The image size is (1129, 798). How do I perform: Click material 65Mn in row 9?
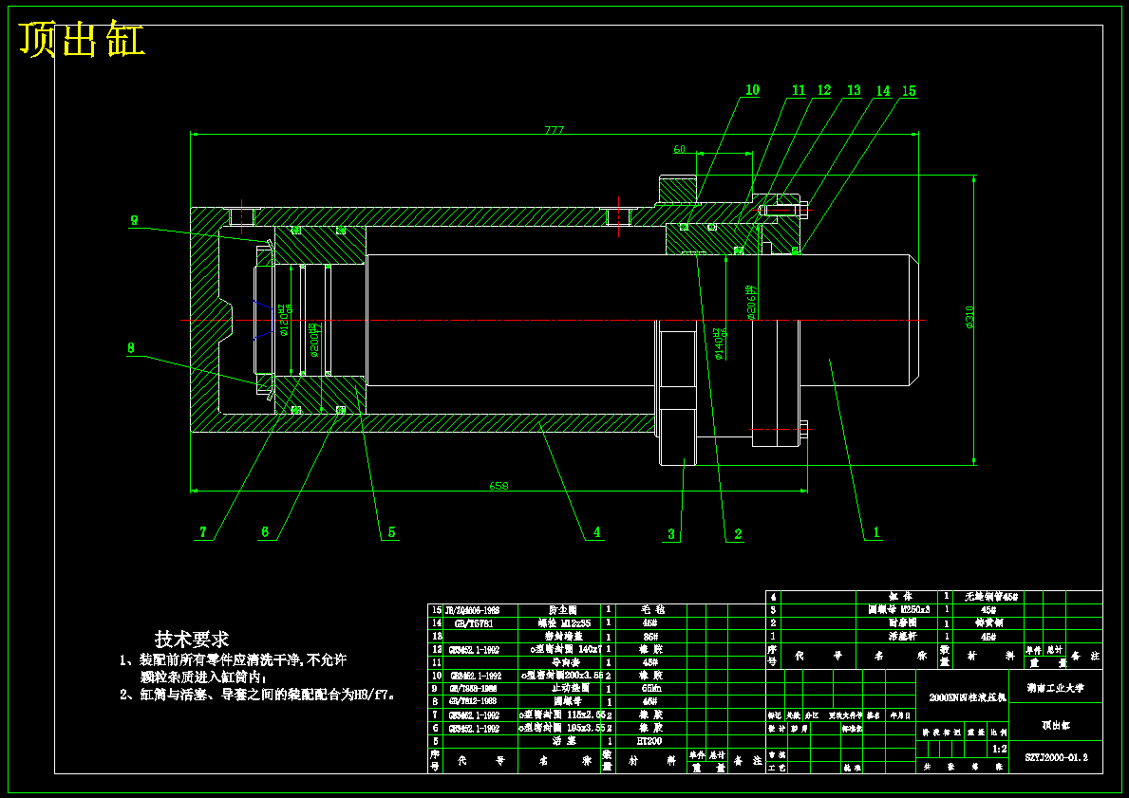point(649,689)
